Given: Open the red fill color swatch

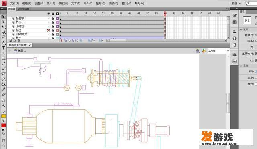Looking at the screenshot, I should point(4,125).
